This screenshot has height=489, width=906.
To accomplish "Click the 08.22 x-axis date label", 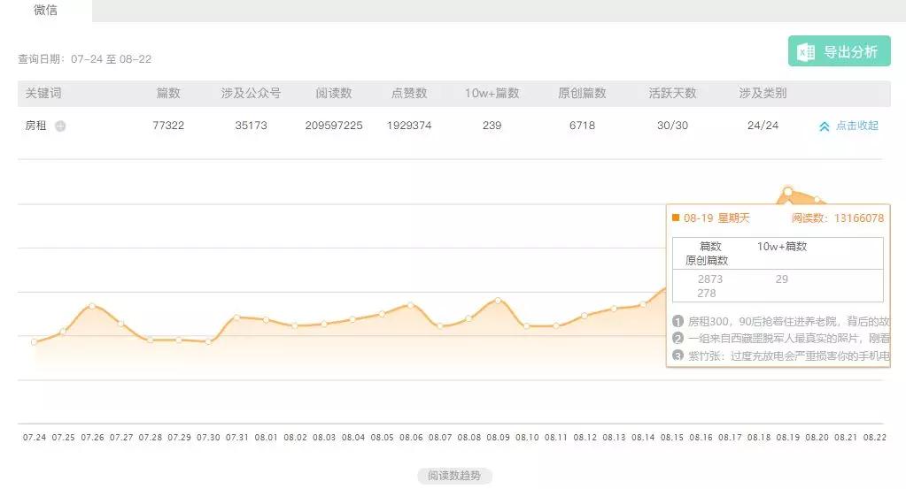I will (x=875, y=437).
